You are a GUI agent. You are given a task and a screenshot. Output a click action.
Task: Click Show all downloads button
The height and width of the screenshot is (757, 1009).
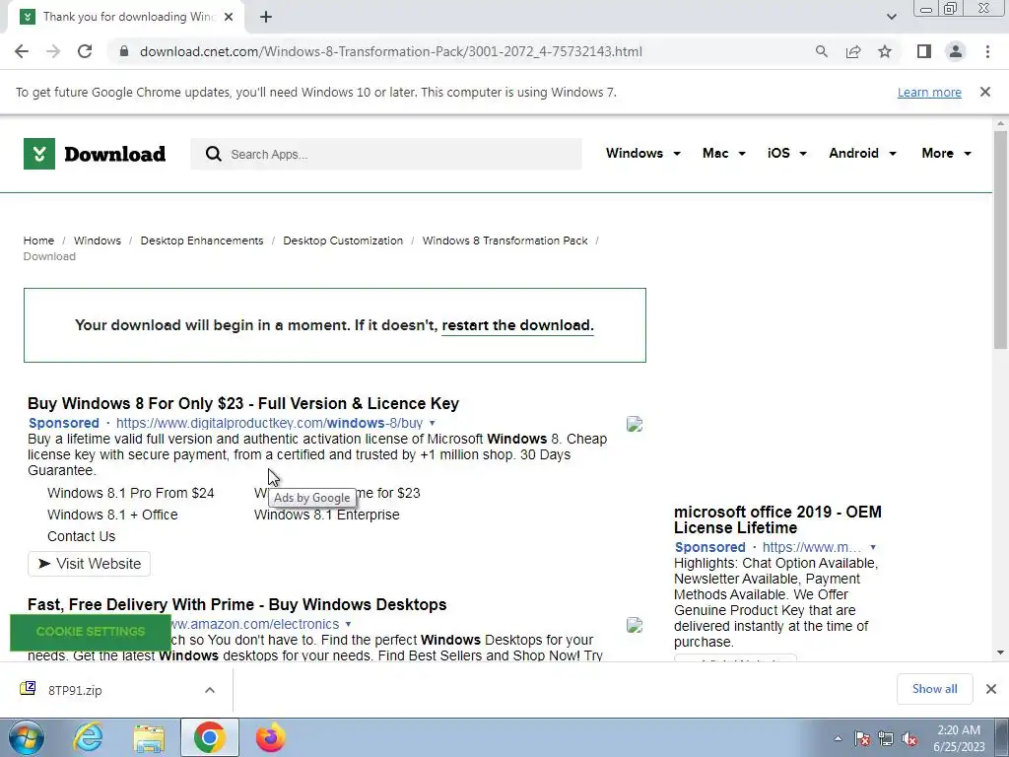click(934, 689)
